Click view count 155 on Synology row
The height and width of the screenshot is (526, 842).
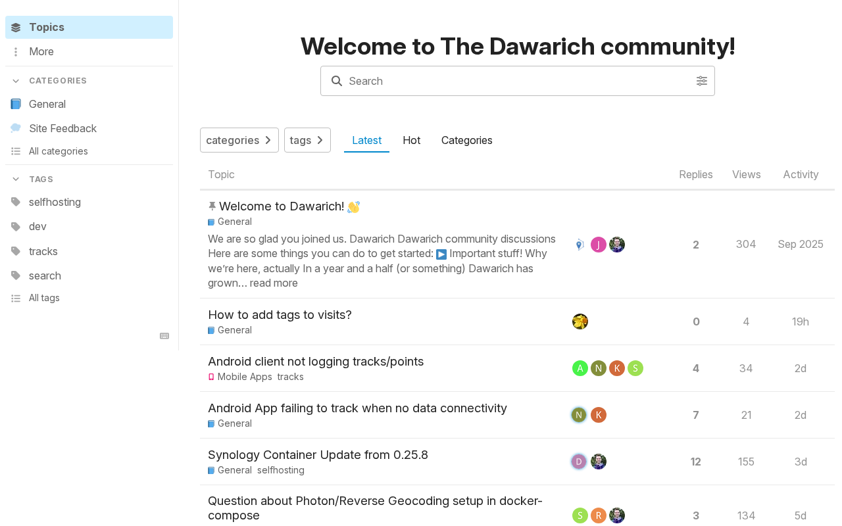pos(746,462)
